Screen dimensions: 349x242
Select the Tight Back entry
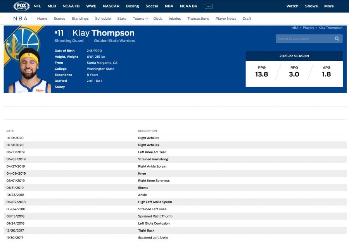146,230
